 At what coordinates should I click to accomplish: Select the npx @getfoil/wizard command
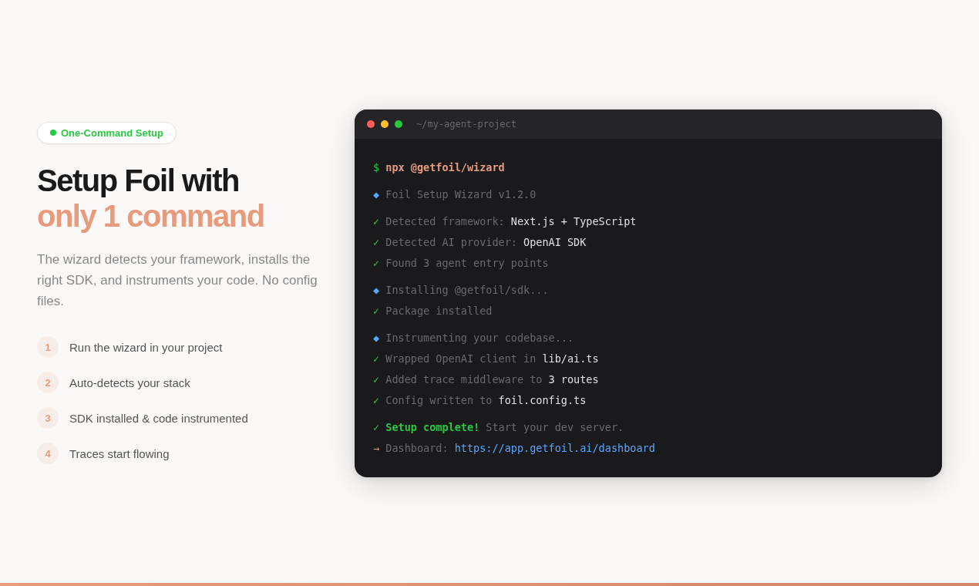click(x=445, y=167)
